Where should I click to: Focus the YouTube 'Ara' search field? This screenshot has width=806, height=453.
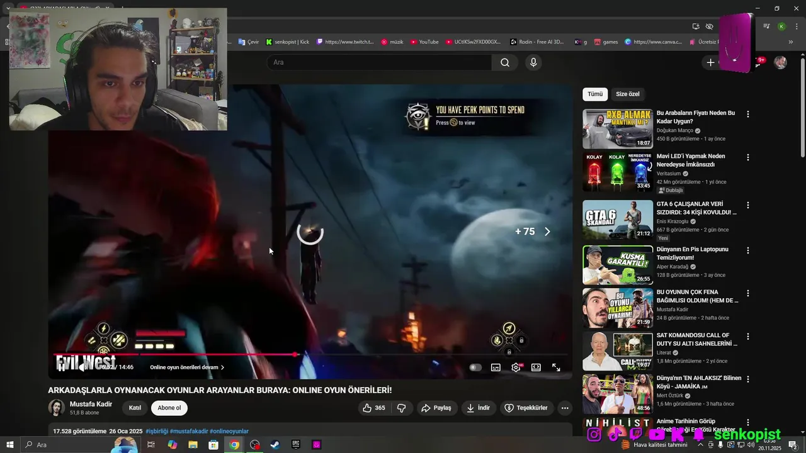tap(379, 62)
